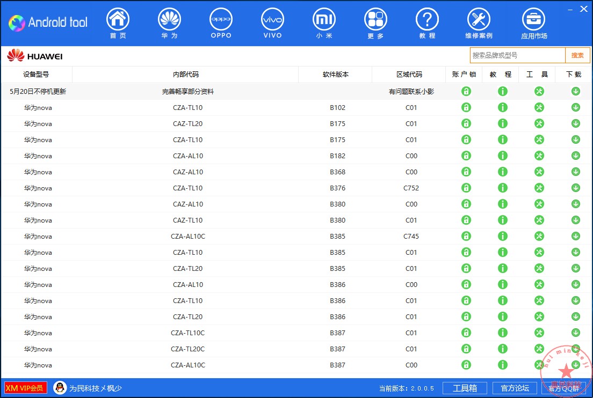Download the CZA-TL10 B376 C752 firmware
Screen dimensions: 593x398
pos(575,188)
